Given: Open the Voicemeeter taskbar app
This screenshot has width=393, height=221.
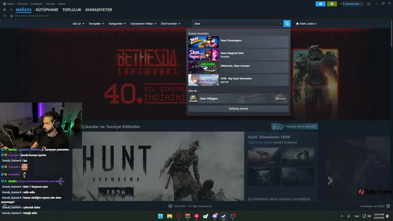Looking at the screenshot, I should click(x=188, y=216).
